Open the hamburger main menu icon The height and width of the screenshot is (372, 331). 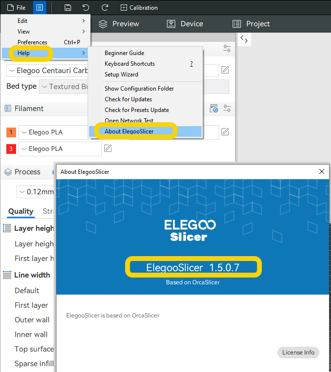[40, 8]
